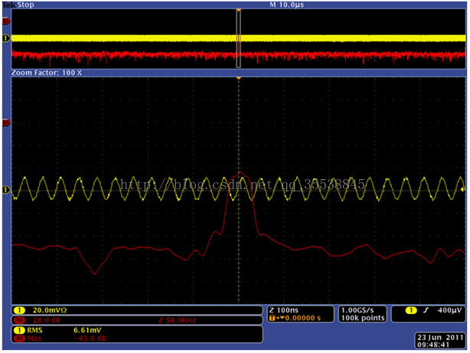This screenshot has width=470, height=353.
Task: Click the Z 50.0kHz math zoom readout
Action: 177,320
